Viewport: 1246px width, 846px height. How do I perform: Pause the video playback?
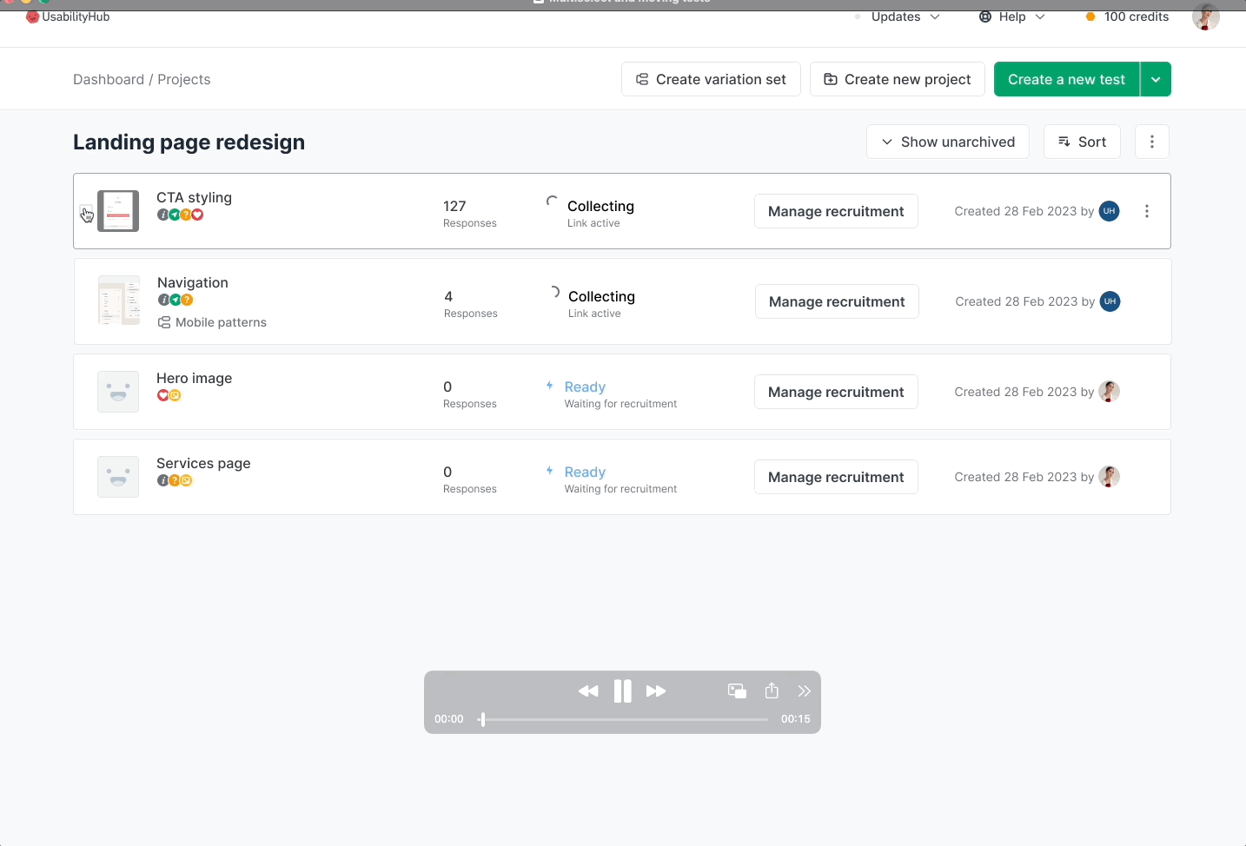click(622, 691)
